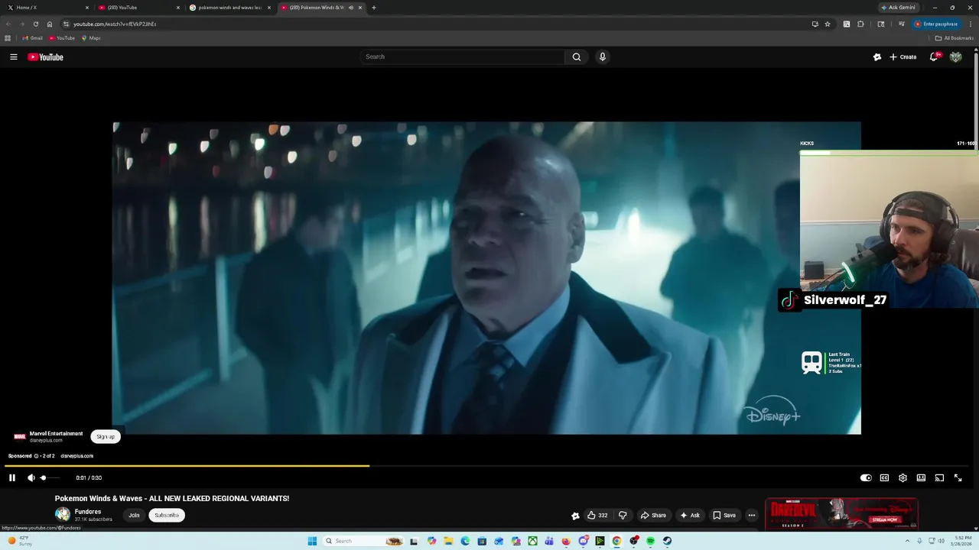
Task: Toggle autoplay switch
Action: click(x=866, y=477)
